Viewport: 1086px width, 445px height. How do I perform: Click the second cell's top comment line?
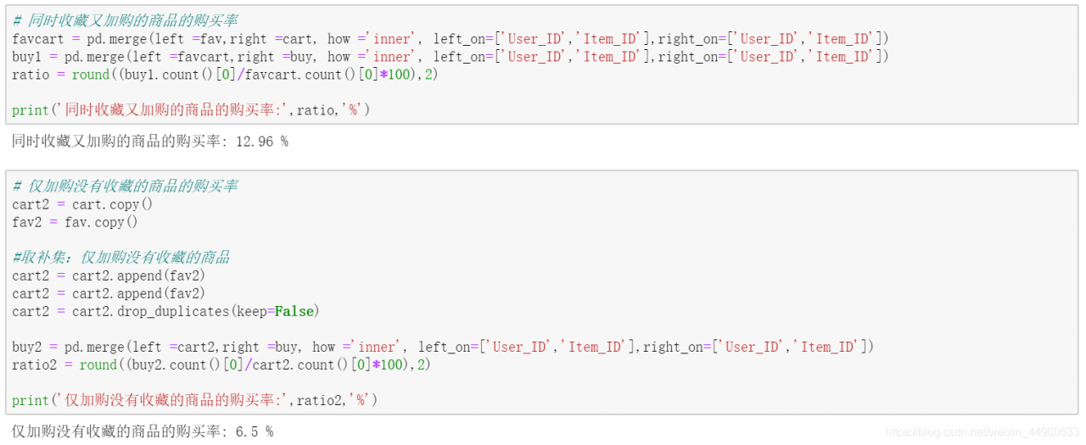(126, 186)
